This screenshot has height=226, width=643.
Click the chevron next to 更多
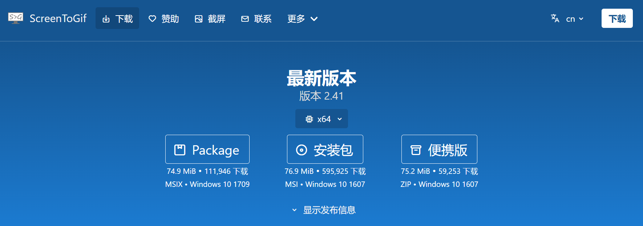pyautogui.click(x=314, y=19)
